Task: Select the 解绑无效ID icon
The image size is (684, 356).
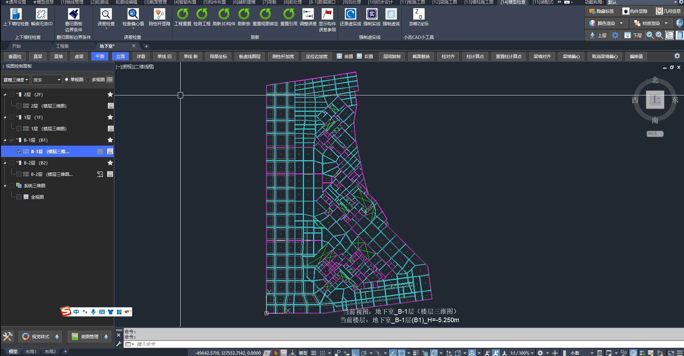Action: [42, 14]
